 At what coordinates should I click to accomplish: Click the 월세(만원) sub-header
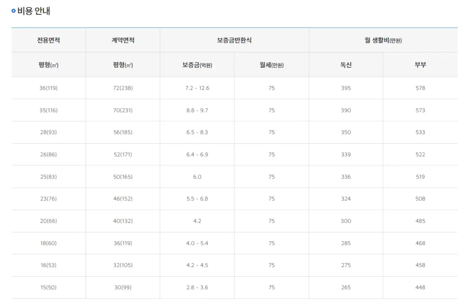click(271, 65)
